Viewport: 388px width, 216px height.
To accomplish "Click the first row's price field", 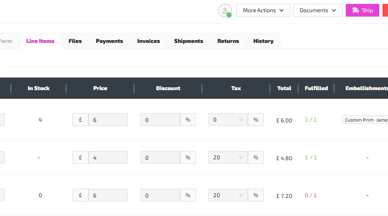I will coord(108,120).
